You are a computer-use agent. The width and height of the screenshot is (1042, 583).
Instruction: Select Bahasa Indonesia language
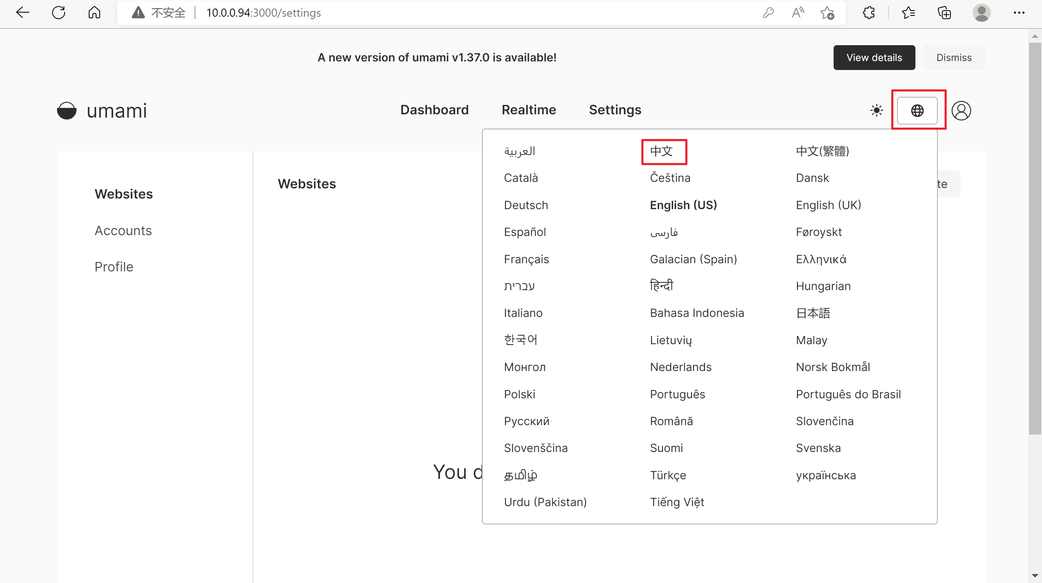pos(697,313)
